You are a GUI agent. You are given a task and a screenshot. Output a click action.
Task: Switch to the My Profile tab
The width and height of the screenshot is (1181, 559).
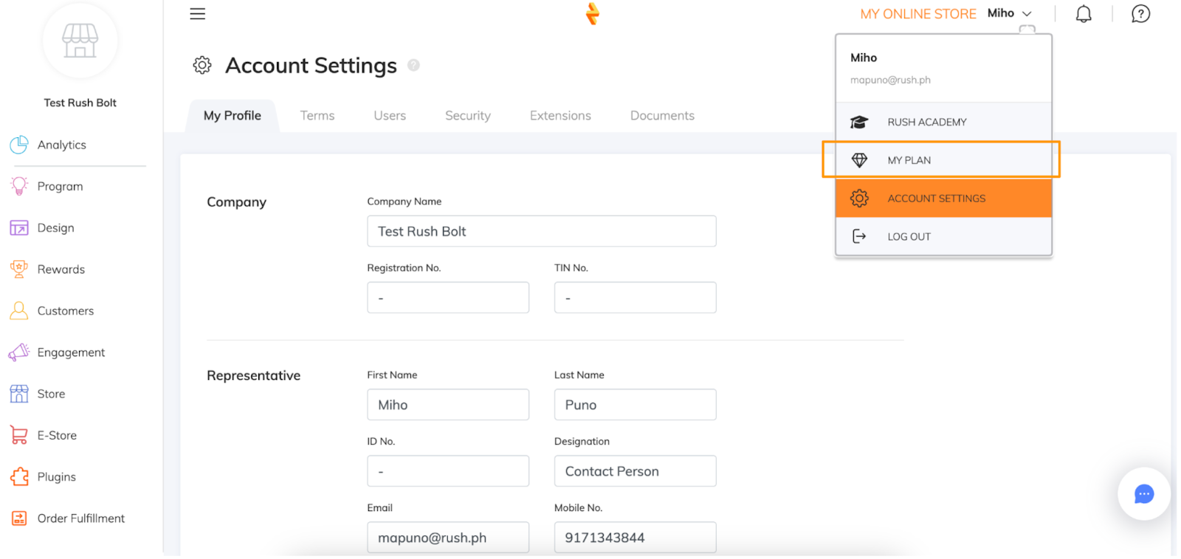[233, 116]
